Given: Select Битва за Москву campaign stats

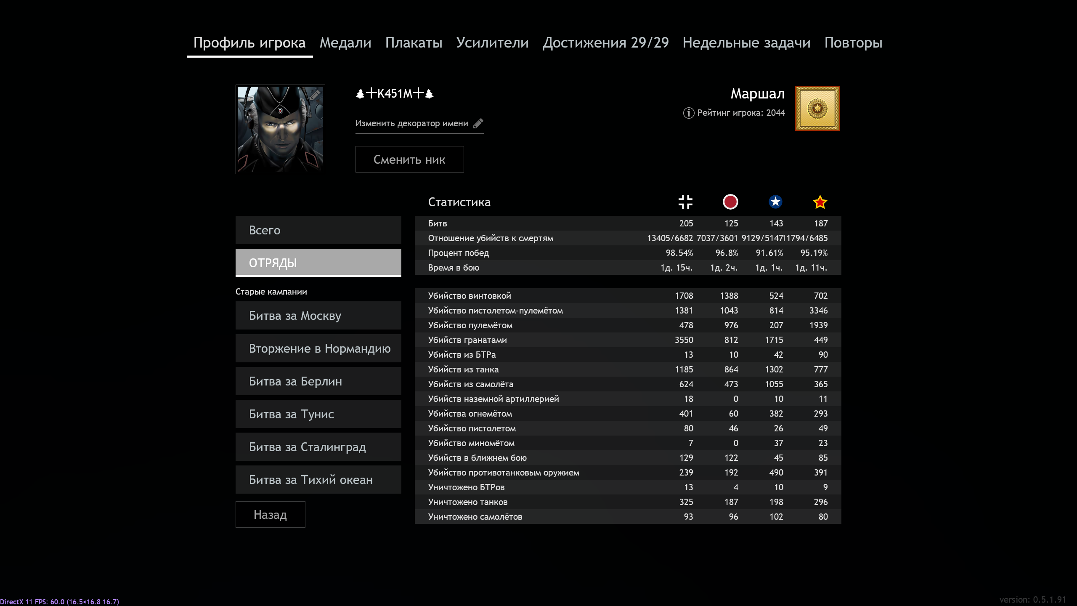Looking at the screenshot, I should 318,316.
